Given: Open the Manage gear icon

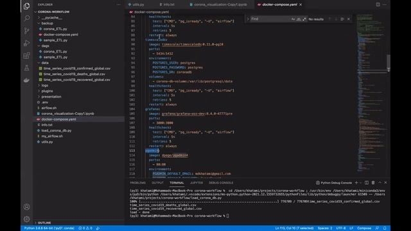Looking at the screenshot, I should 26,219.
